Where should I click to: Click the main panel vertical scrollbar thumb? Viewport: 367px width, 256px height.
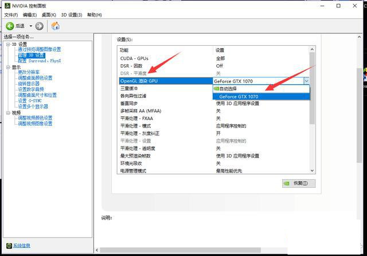point(360,115)
